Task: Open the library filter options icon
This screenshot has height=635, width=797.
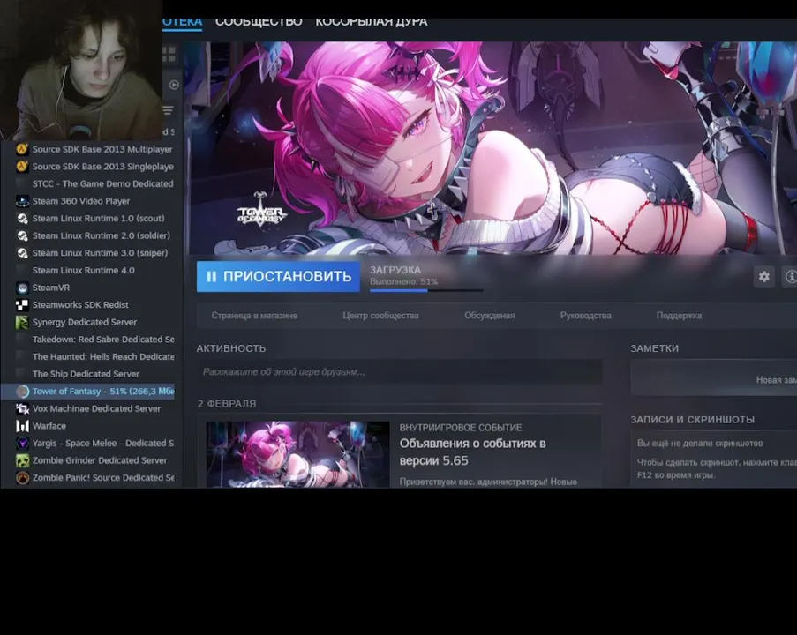Action: (169, 109)
